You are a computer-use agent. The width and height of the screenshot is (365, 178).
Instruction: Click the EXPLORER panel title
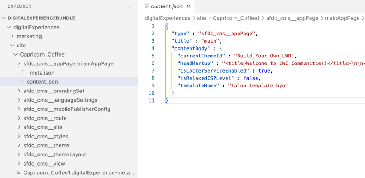19,6
